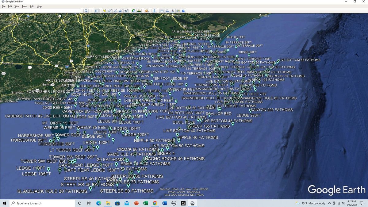Switch to Sky view via planet icon
Image resolution: width=368 pixels, height=207 pixels.
click(x=146, y=11)
